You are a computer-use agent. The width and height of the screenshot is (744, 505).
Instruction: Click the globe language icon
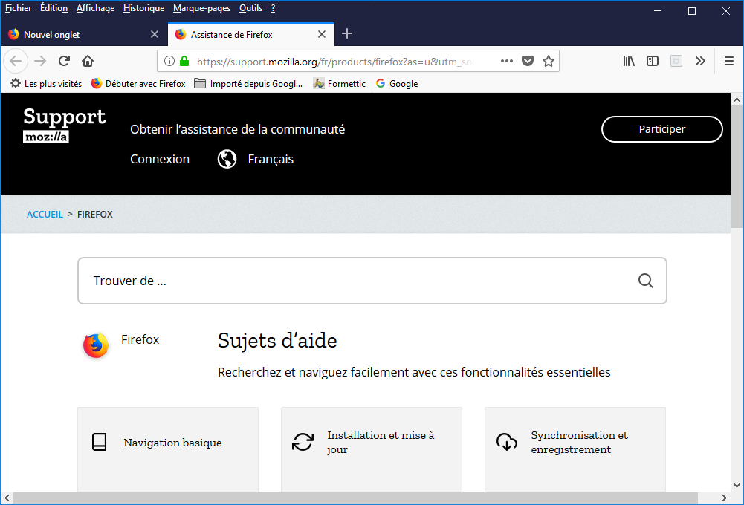click(x=227, y=159)
